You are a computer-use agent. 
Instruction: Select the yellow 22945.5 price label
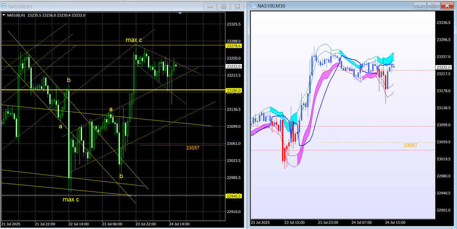point(234,196)
